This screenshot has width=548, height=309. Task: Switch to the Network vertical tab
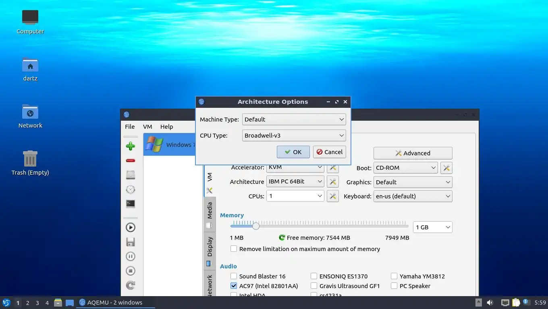point(210,284)
